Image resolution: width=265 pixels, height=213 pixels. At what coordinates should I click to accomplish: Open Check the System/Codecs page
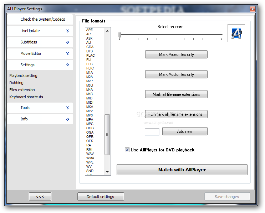click(40, 19)
